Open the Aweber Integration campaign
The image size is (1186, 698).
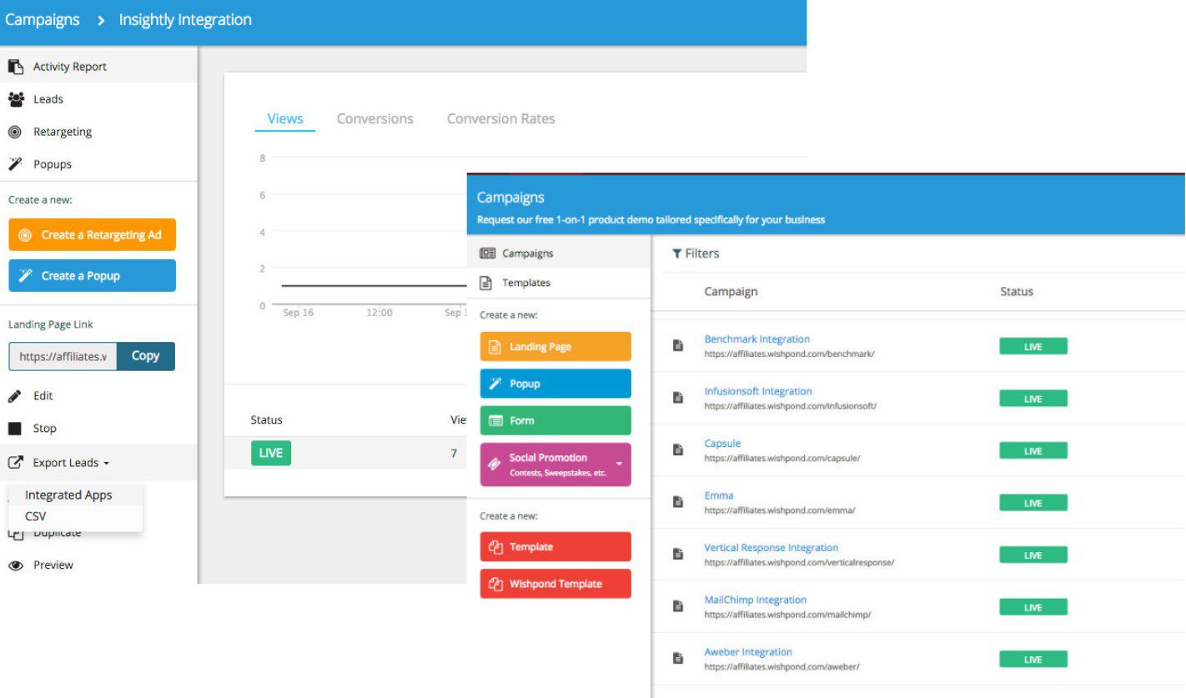(748, 652)
